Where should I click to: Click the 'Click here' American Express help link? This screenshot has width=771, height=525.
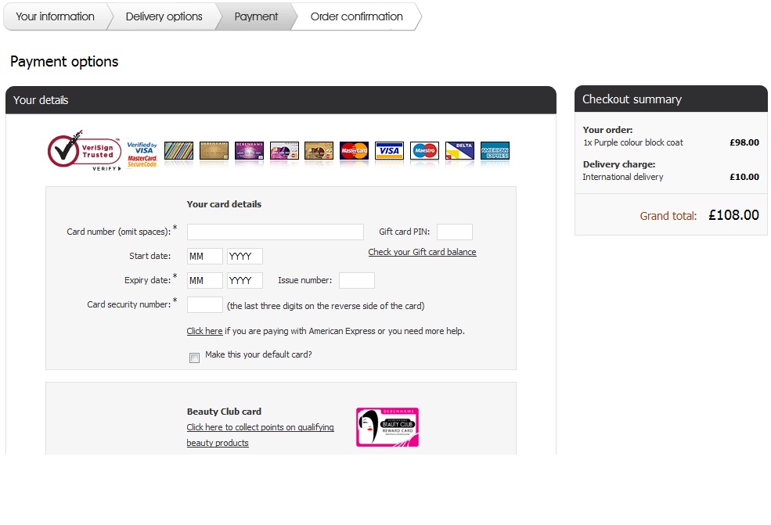click(204, 331)
